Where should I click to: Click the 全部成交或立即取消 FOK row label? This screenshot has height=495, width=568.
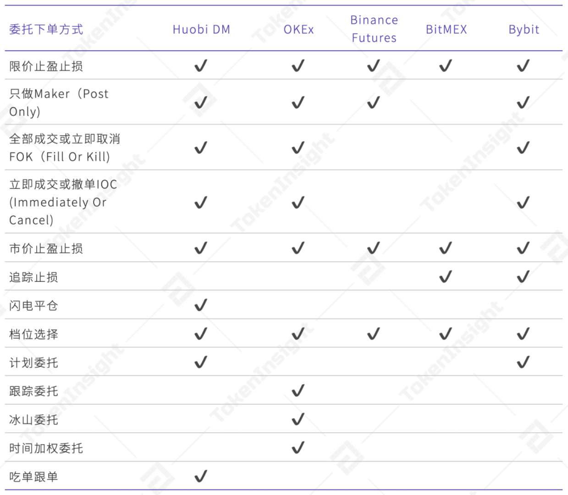[x=64, y=148]
